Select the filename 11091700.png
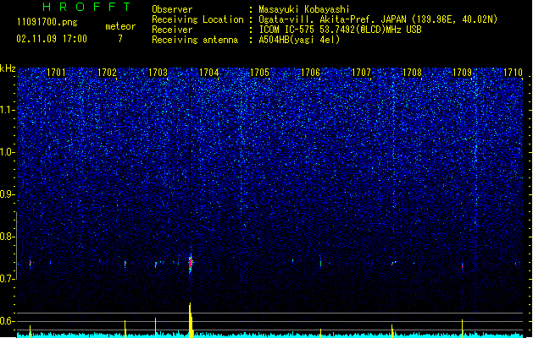This screenshot has width=533, height=338. click(x=47, y=22)
